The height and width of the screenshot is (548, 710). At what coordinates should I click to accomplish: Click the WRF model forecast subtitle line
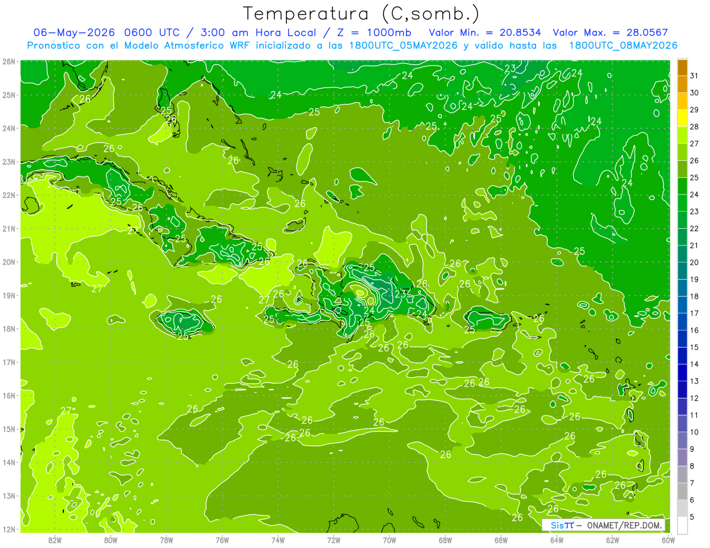tap(352, 46)
